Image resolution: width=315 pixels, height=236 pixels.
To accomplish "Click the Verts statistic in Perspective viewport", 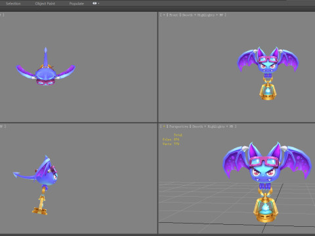I will pyautogui.click(x=171, y=144).
